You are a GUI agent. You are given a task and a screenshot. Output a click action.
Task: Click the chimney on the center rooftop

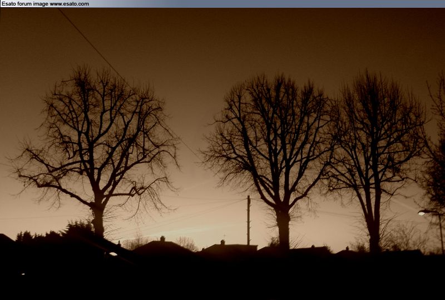tap(222, 242)
